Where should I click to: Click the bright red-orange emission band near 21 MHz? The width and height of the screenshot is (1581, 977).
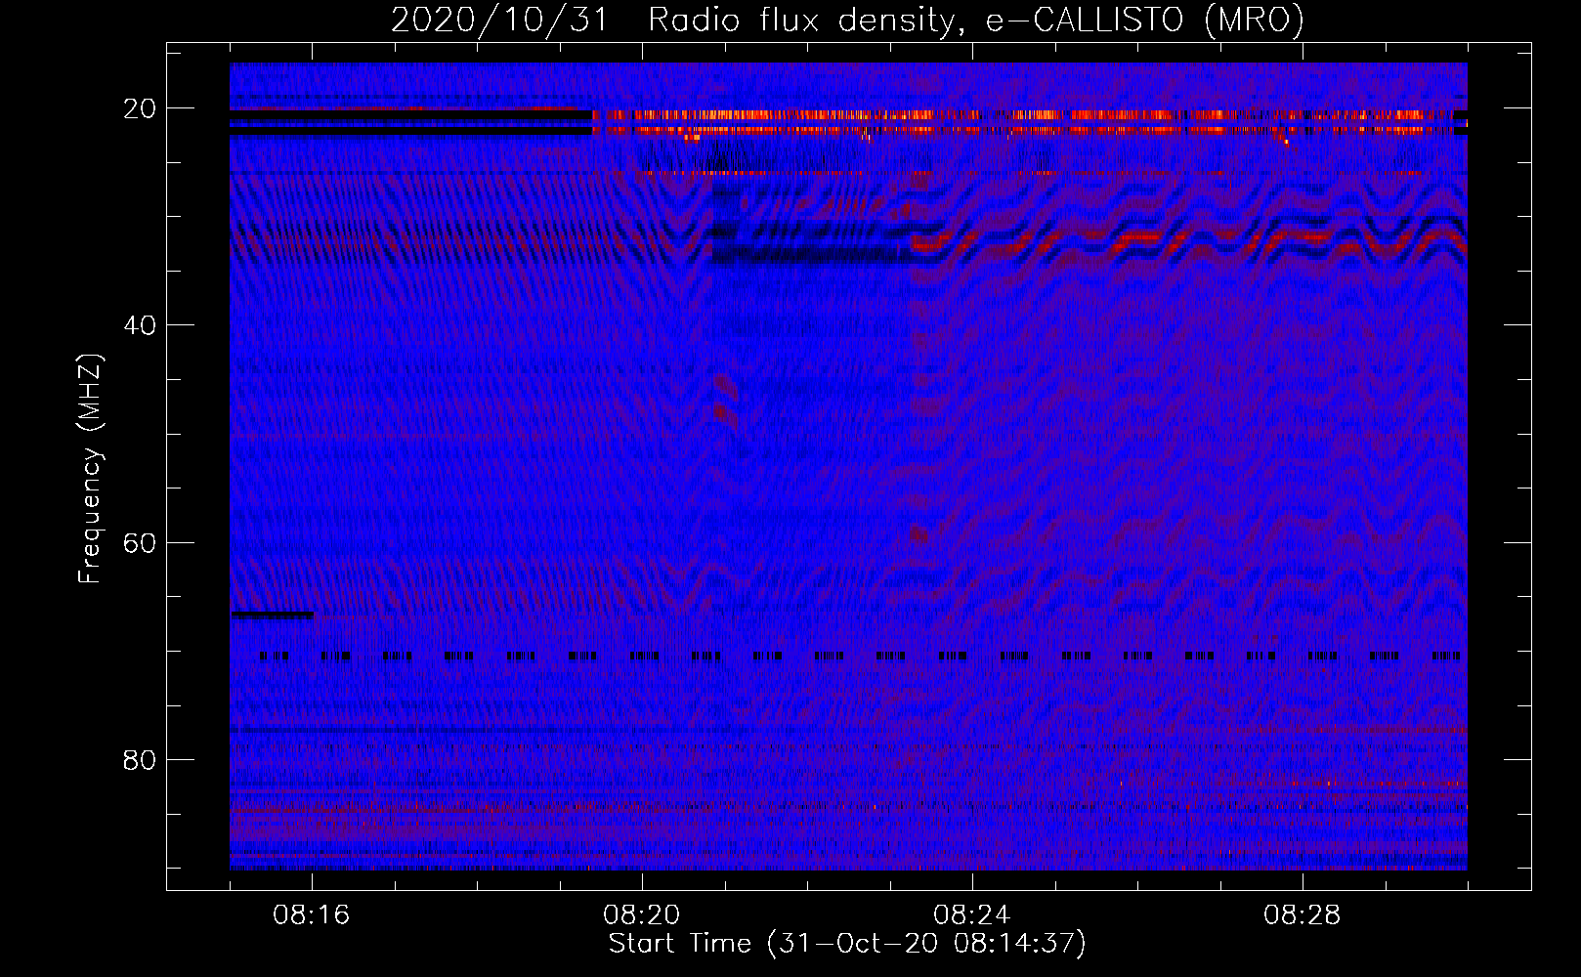[1022, 115]
